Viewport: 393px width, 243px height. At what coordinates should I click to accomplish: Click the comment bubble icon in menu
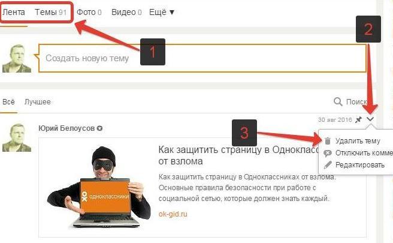[327, 153]
